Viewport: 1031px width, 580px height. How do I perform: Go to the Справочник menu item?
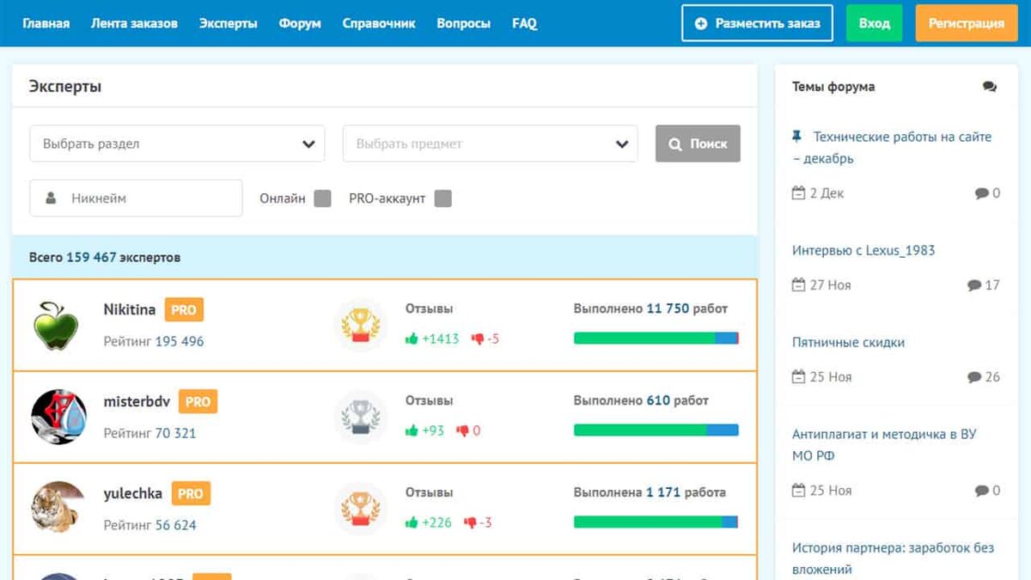(379, 23)
